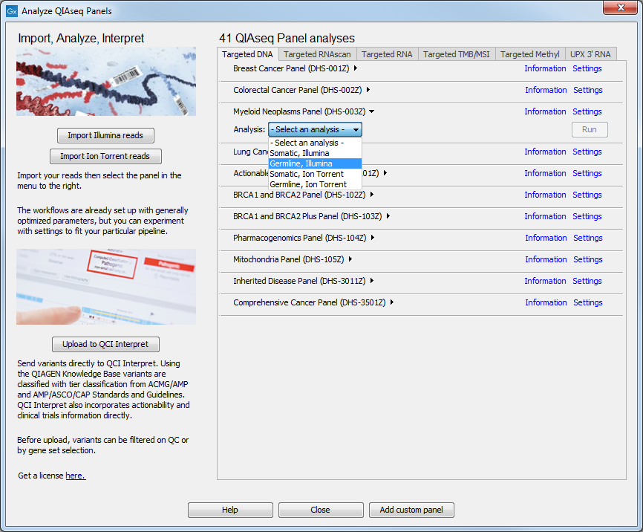
Task: Open Settings for Pharmacogenomics Panel
Action: tap(588, 238)
